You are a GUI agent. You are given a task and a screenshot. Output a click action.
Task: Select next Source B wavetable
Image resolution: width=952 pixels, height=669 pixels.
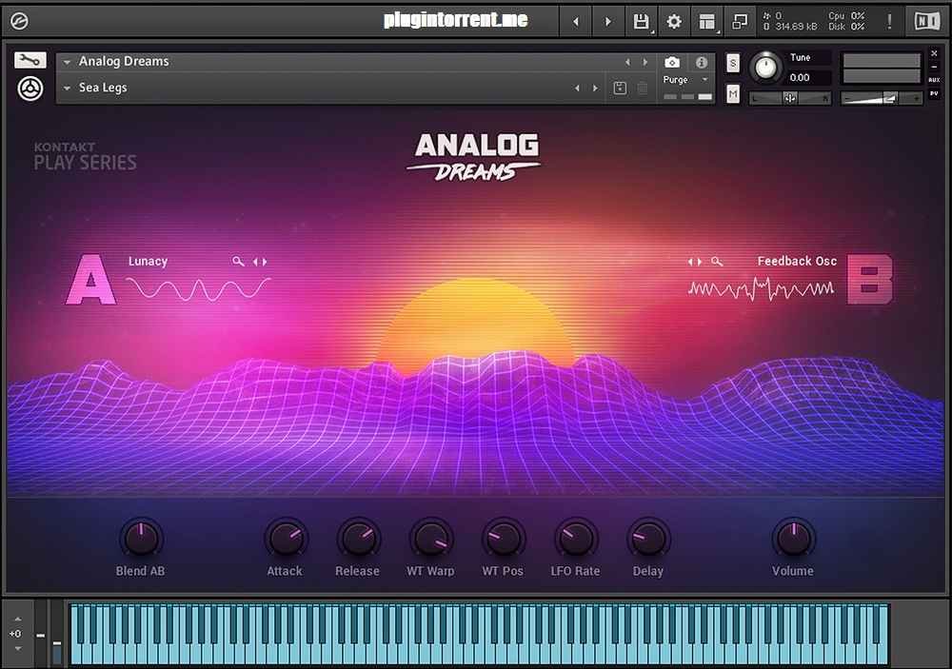700,262
